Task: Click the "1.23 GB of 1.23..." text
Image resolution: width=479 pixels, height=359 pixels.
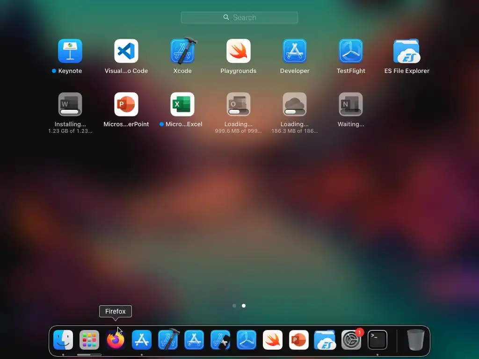Action: (70, 131)
